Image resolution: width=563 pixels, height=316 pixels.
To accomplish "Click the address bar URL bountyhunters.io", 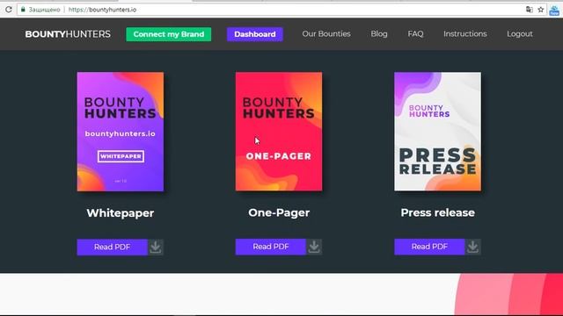I will 102,10.
